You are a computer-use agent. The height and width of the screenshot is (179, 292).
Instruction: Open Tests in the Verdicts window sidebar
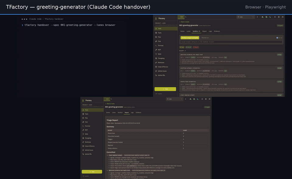[x=166, y=29]
